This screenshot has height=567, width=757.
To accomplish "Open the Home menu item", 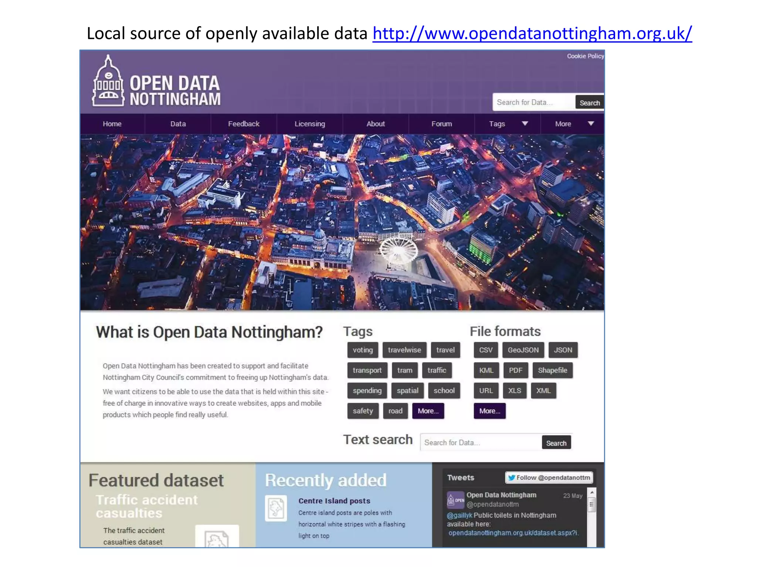I will [x=112, y=124].
